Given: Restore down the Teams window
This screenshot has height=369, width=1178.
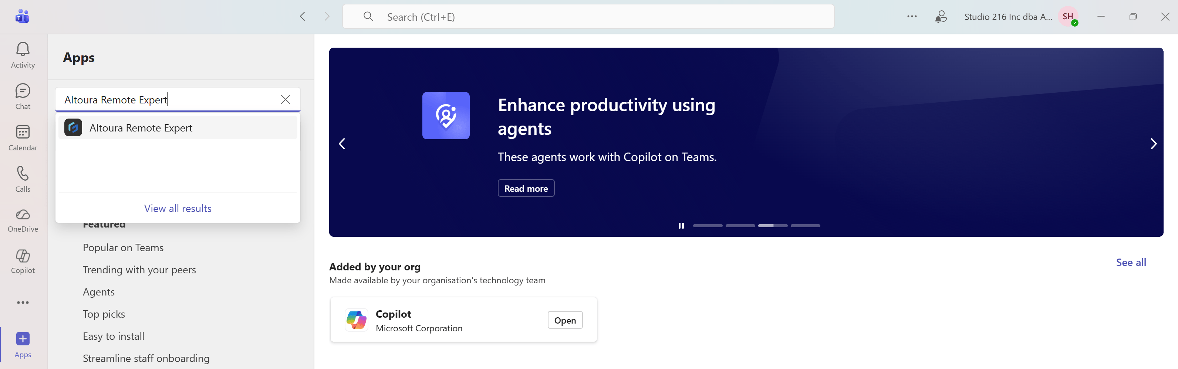Looking at the screenshot, I should point(1133,17).
